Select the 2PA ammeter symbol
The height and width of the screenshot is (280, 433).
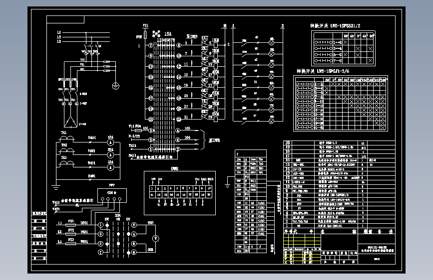pyautogui.click(x=110, y=155)
